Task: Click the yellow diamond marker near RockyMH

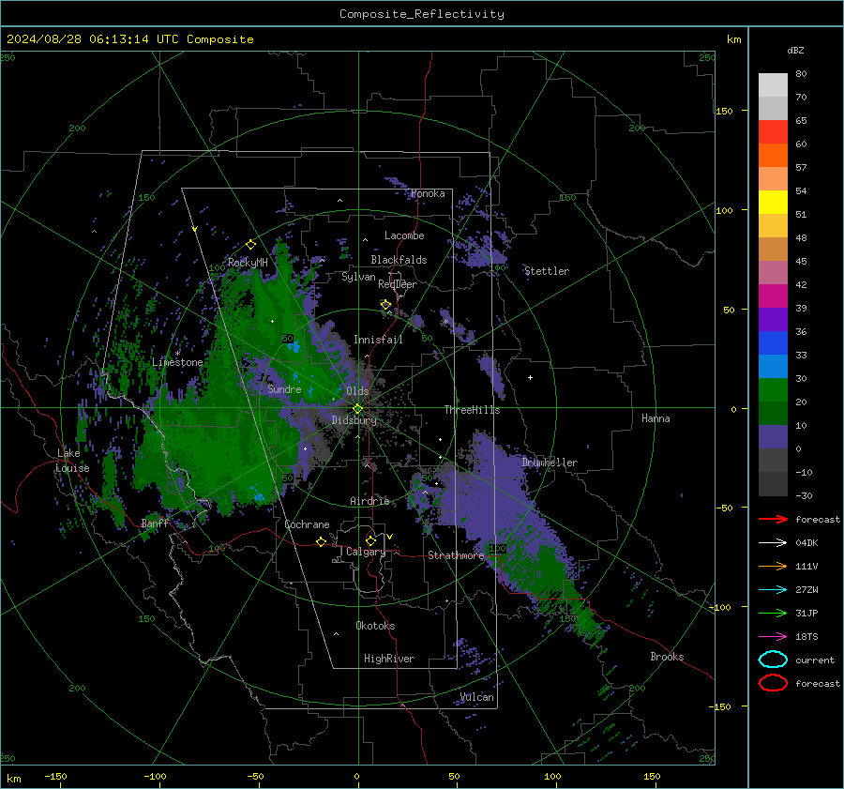Action: [x=250, y=245]
